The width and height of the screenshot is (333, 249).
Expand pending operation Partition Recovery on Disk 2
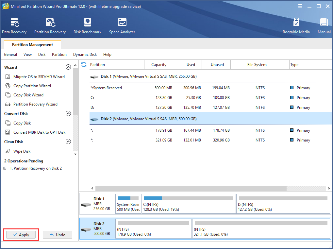[x=5, y=168]
